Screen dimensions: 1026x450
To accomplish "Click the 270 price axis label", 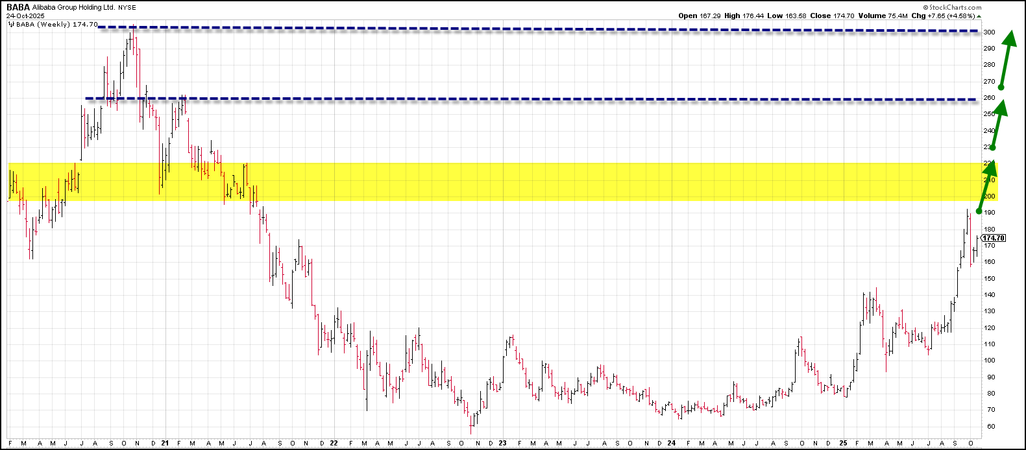I will click(x=990, y=82).
